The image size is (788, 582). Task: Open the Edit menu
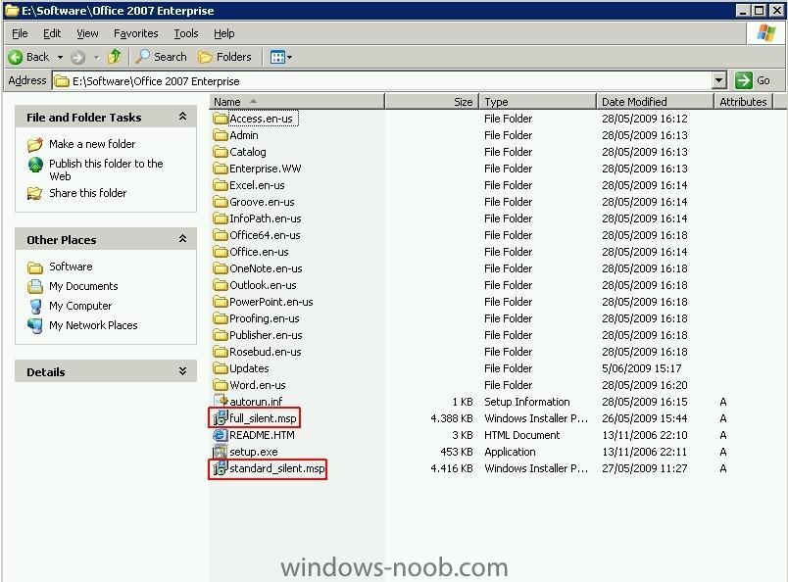point(52,33)
